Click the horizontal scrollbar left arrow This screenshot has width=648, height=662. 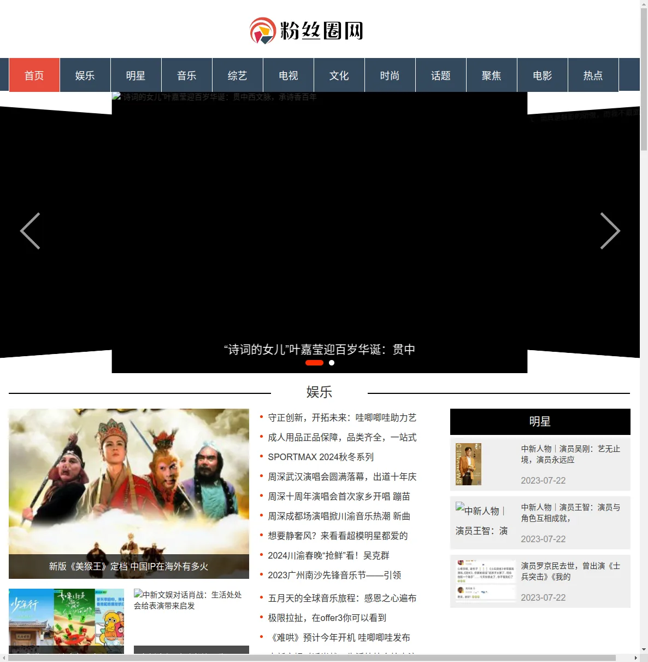tap(4, 658)
